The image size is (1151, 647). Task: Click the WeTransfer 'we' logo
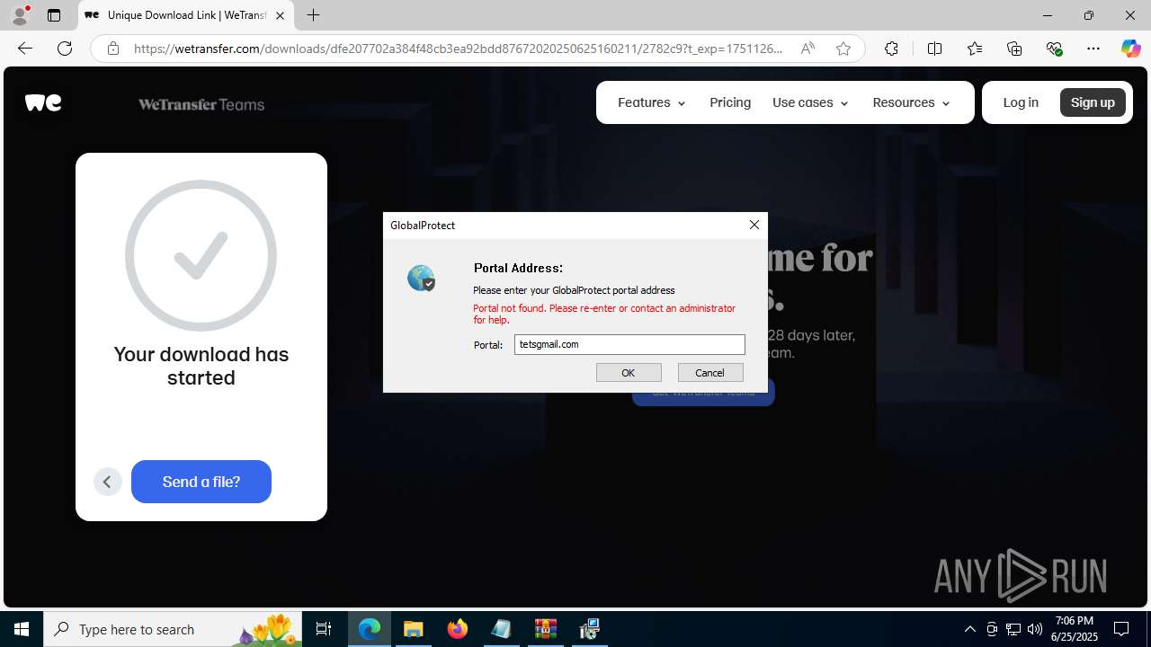pos(43,102)
